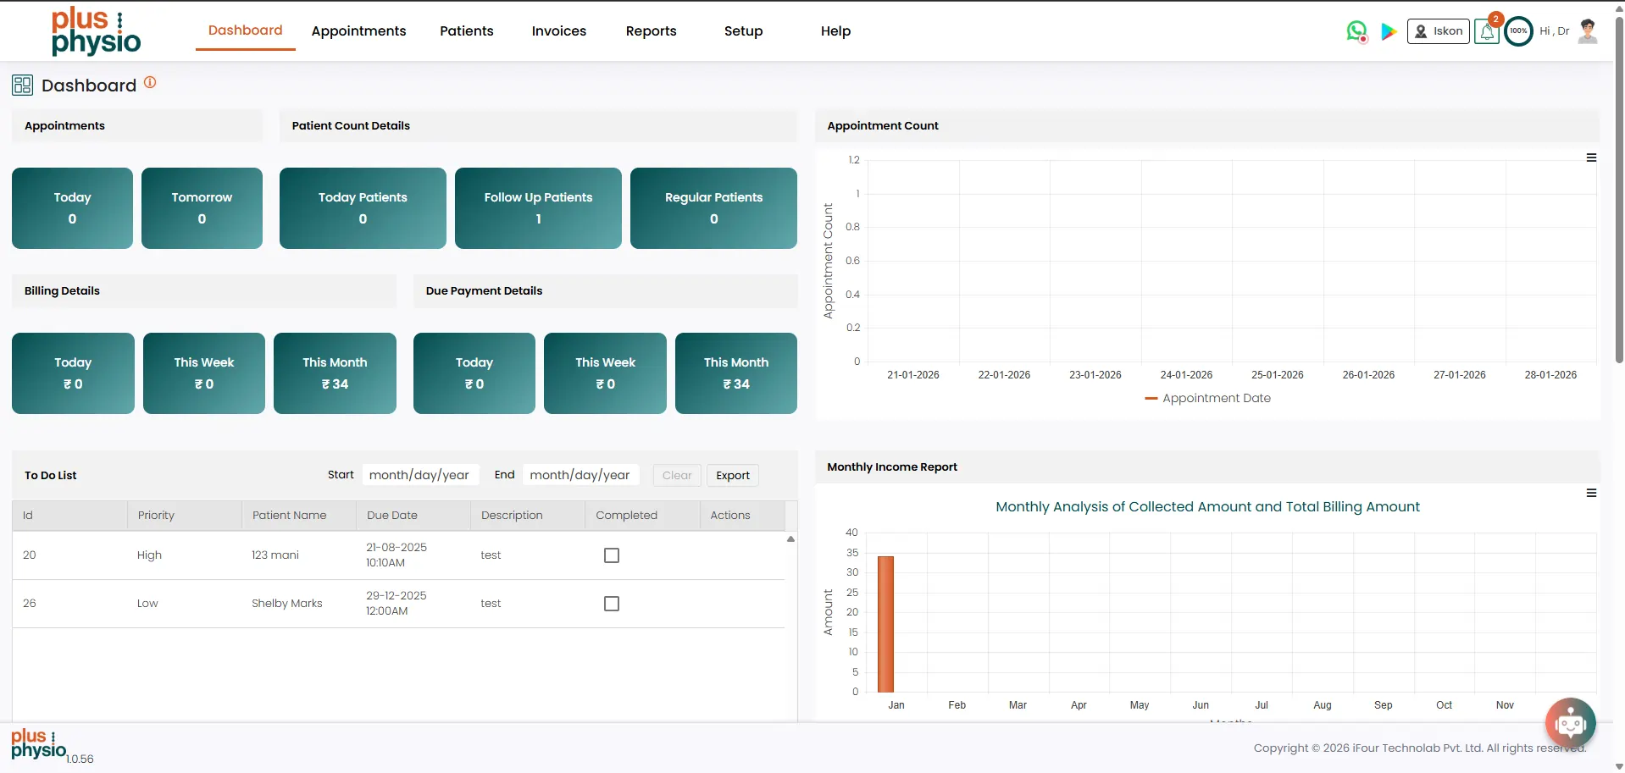Open the chatbot assistant bubble
The height and width of the screenshot is (773, 1625).
click(x=1570, y=723)
